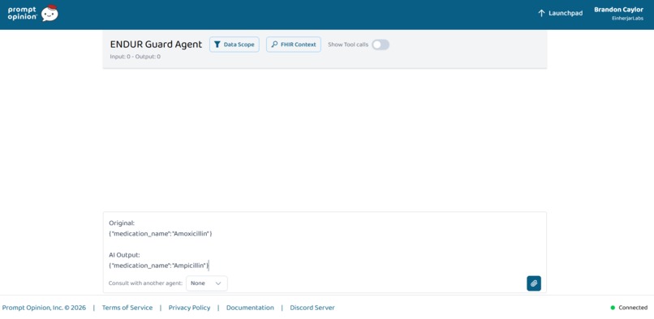Expand the Consult with another agent dropdown
This screenshot has height=319, width=654.
(207, 283)
